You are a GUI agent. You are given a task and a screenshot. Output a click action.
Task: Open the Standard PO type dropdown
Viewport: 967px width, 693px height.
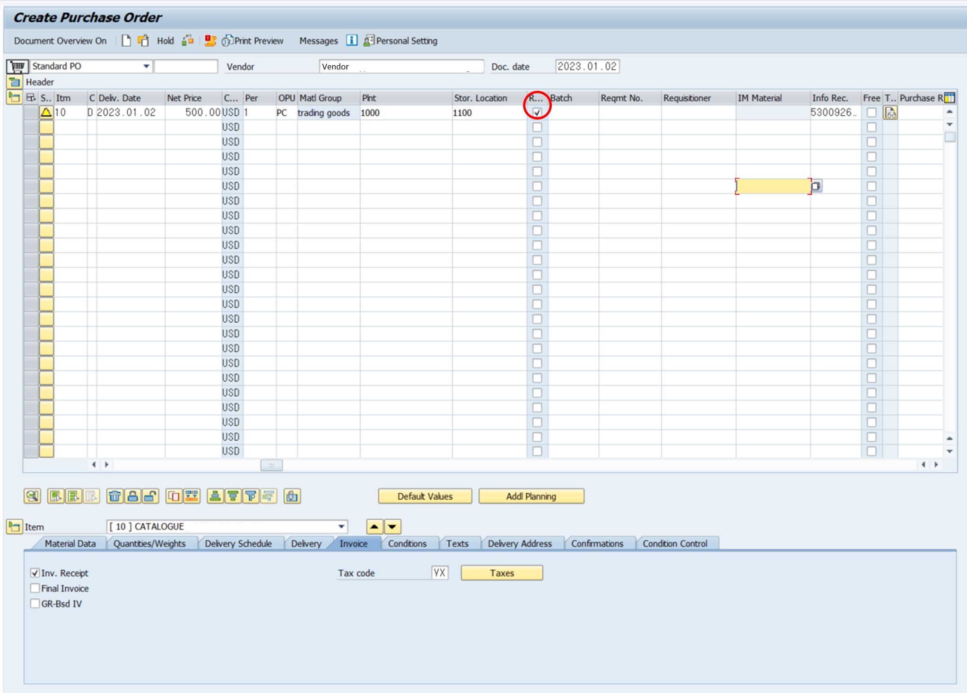[146, 66]
